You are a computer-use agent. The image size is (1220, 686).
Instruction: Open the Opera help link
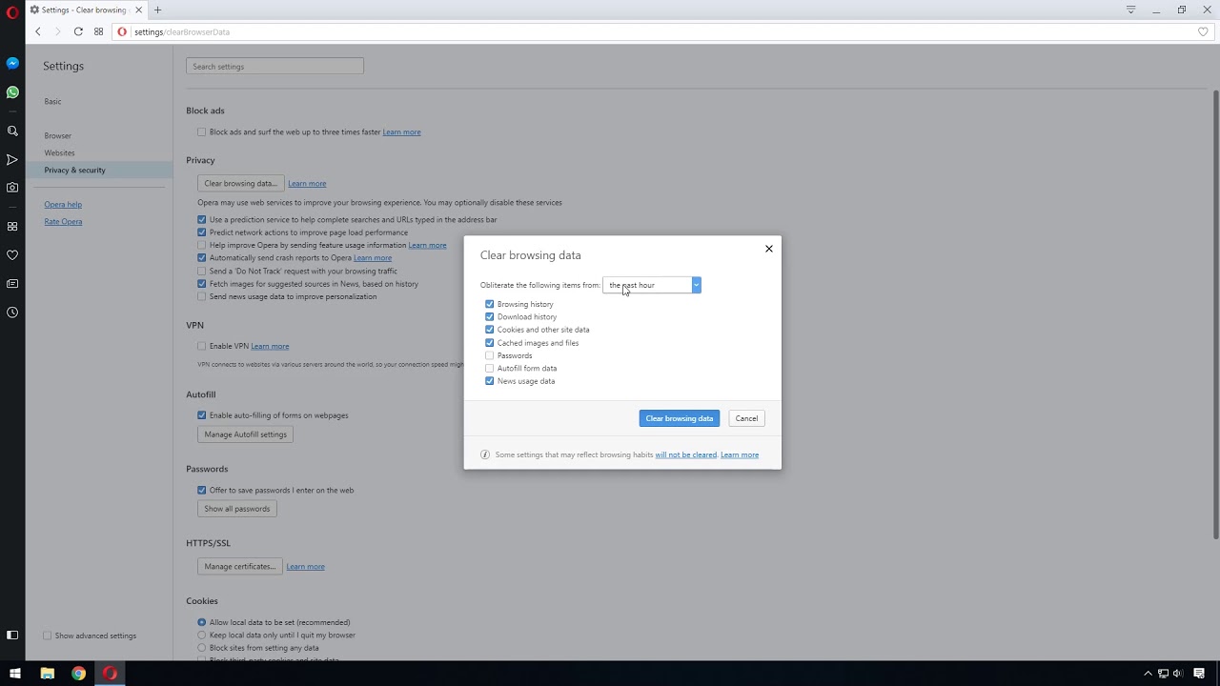pos(63,204)
